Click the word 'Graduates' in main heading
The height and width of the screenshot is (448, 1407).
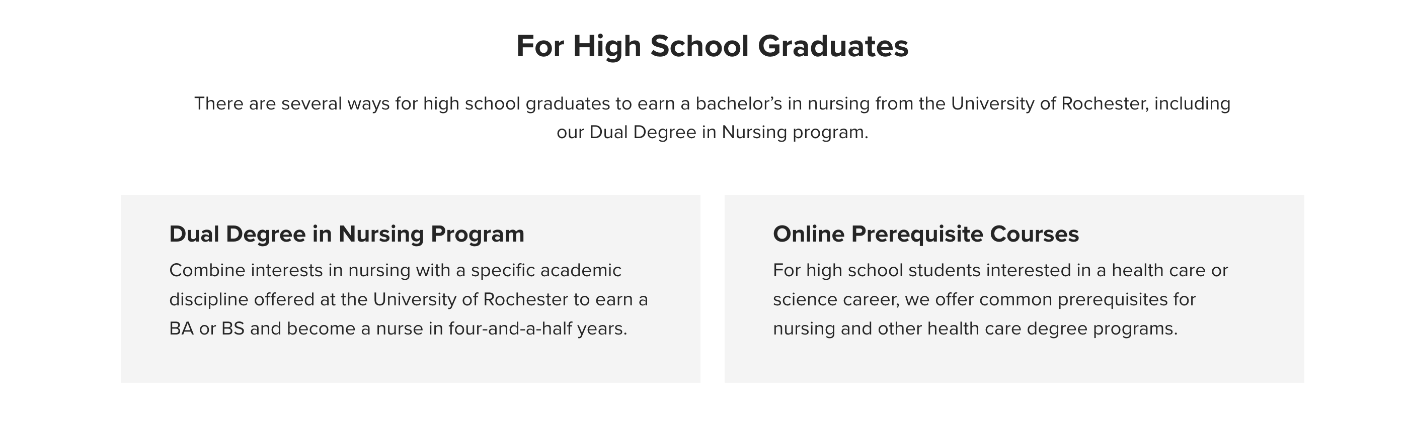click(x=833, y=46)
